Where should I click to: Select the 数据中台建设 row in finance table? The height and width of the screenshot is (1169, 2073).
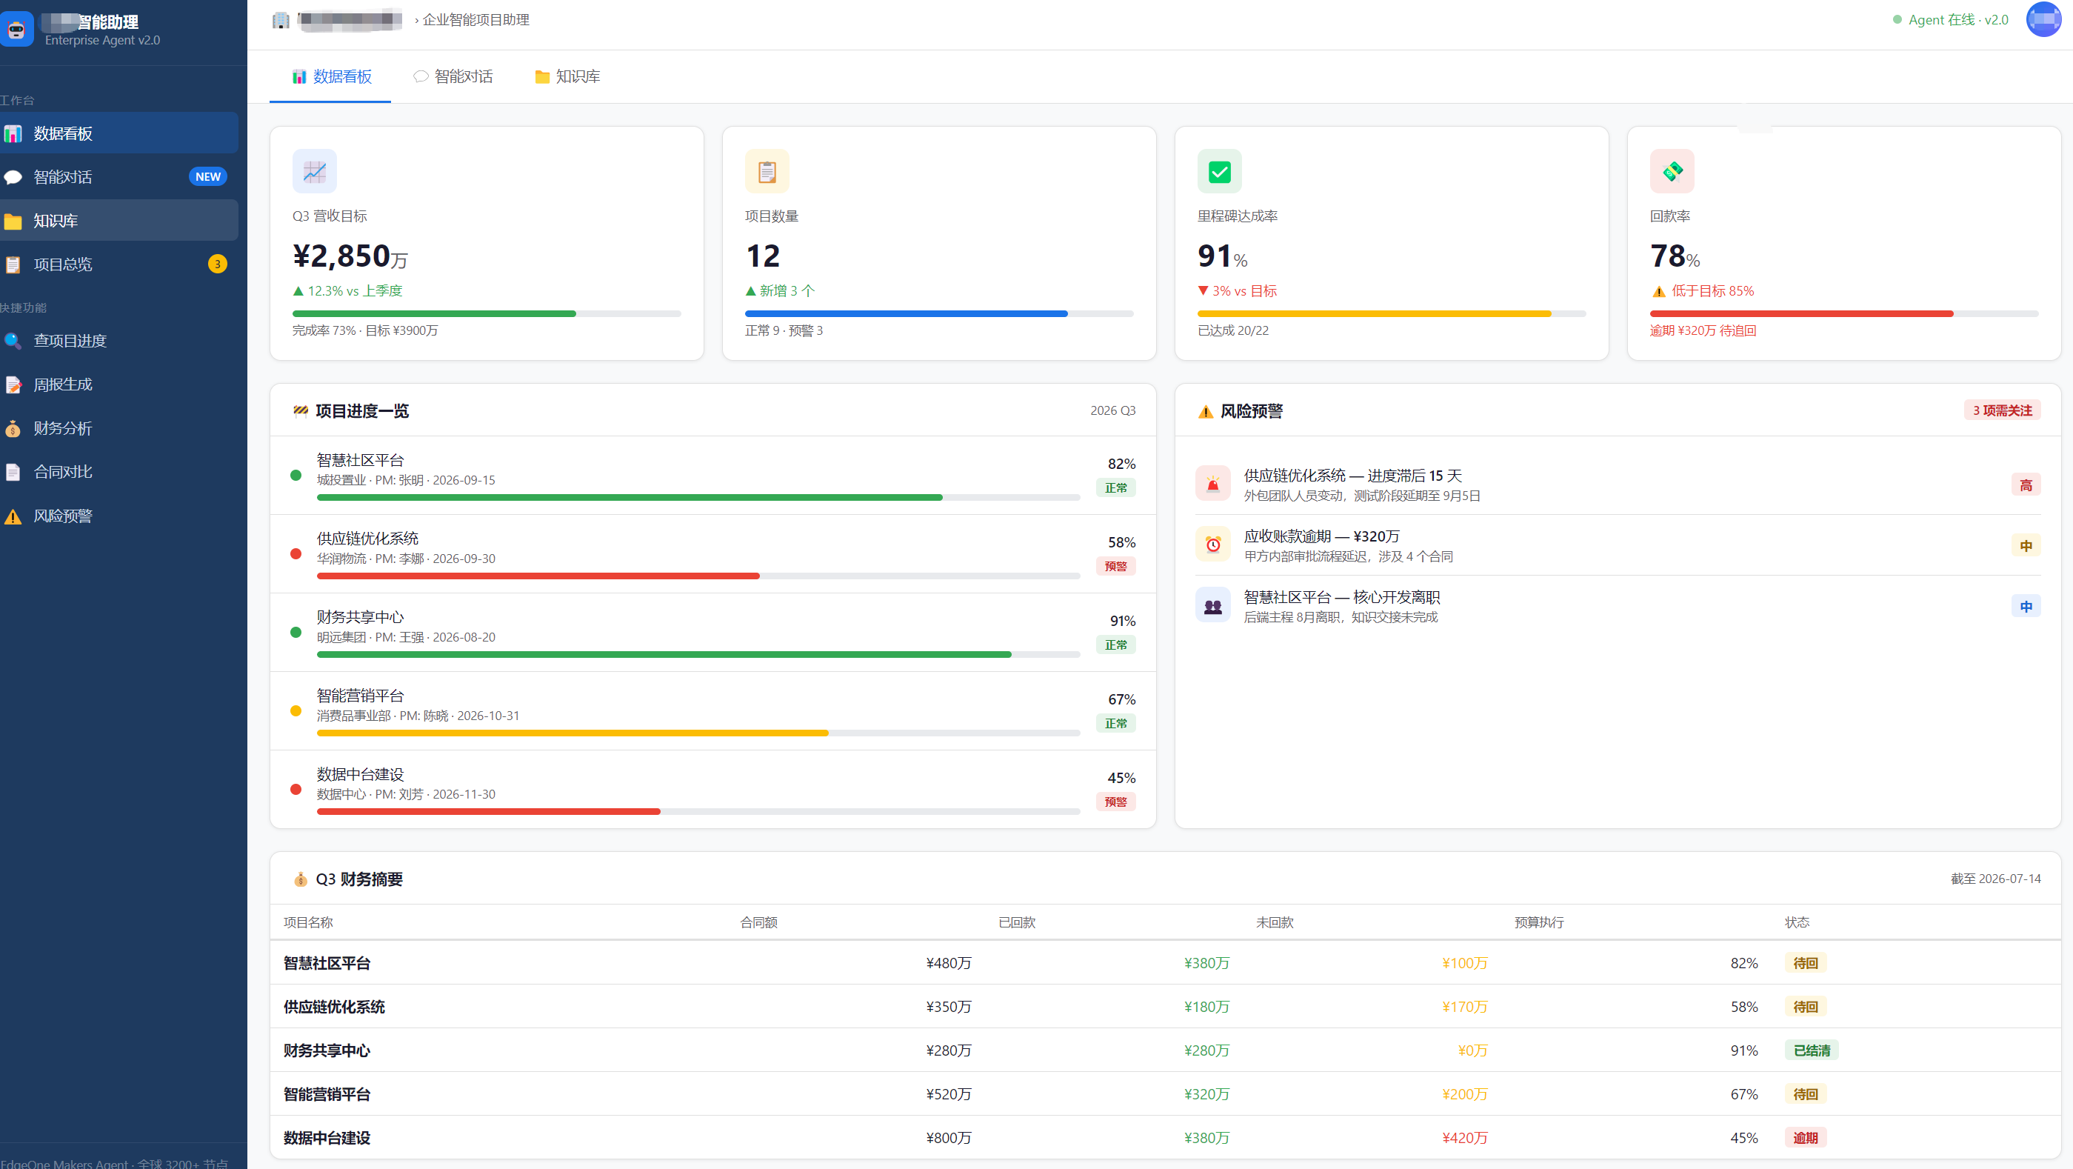(1165, 1138)
